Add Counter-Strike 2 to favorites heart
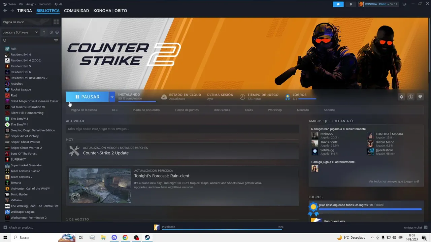 click(420, 97)
